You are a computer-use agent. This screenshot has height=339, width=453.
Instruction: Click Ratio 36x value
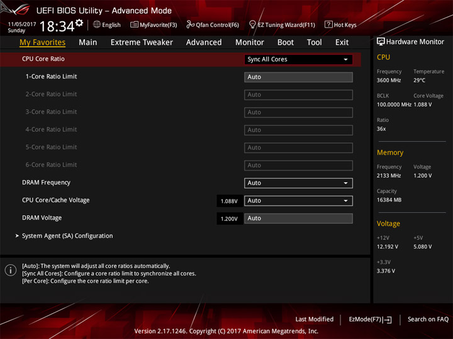click(381, 129)
